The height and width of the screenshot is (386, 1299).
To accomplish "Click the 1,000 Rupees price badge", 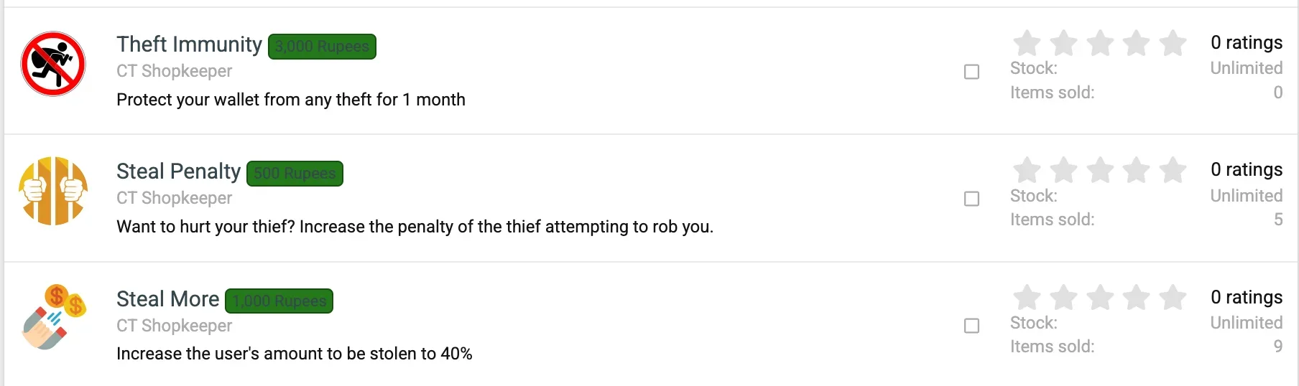I will [x=279, y=301].
